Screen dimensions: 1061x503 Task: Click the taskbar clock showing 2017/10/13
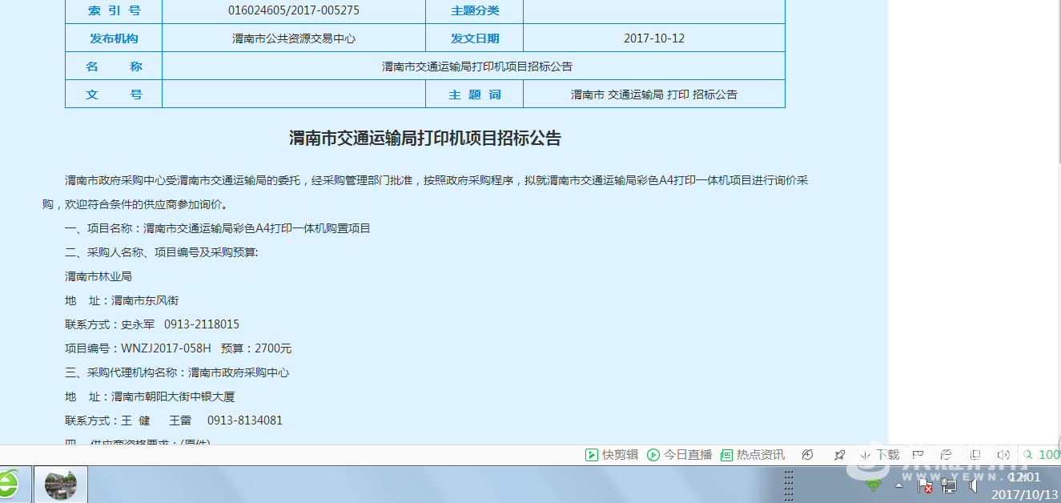[1023, 486]
